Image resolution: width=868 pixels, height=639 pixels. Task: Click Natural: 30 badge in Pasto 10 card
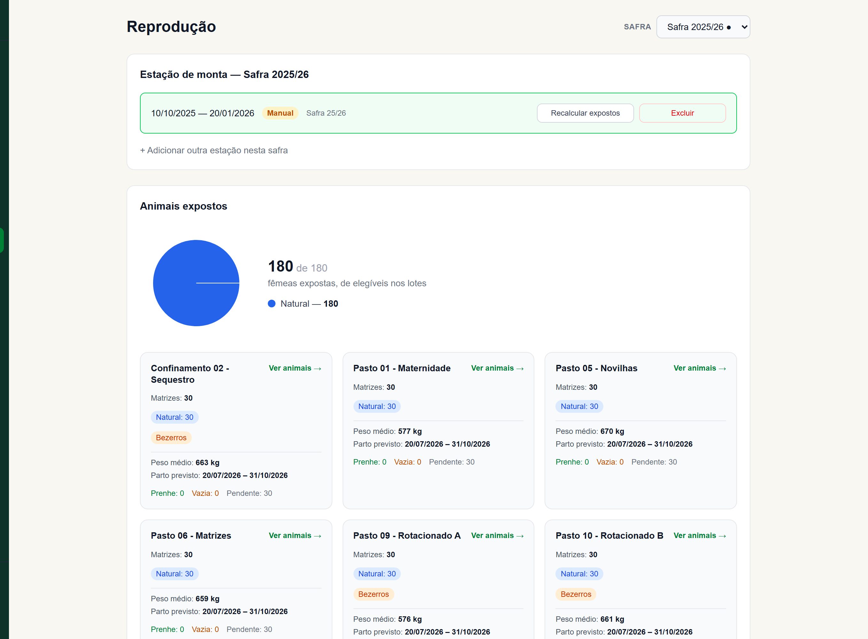pos(579,574)
